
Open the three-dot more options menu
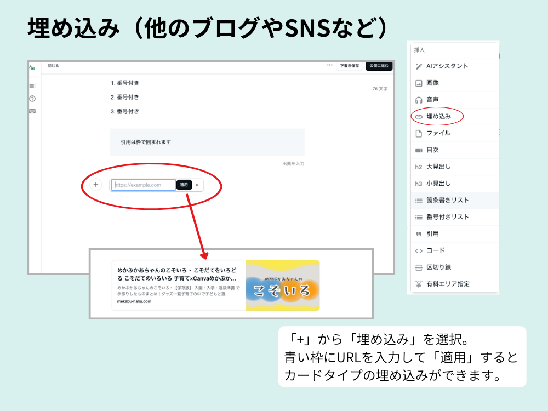coord(331,65)
